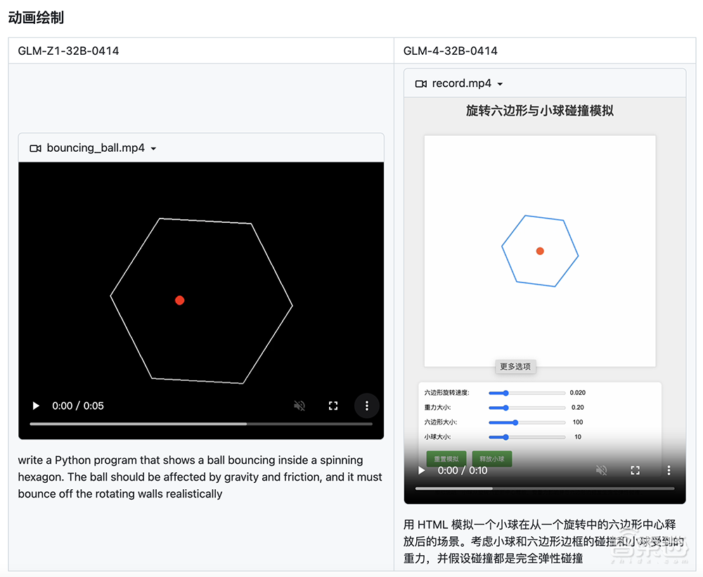Mute the bouncing_ball.mp4 video audio
This screenshot has width=703, height=577.
tap(299, 406)
